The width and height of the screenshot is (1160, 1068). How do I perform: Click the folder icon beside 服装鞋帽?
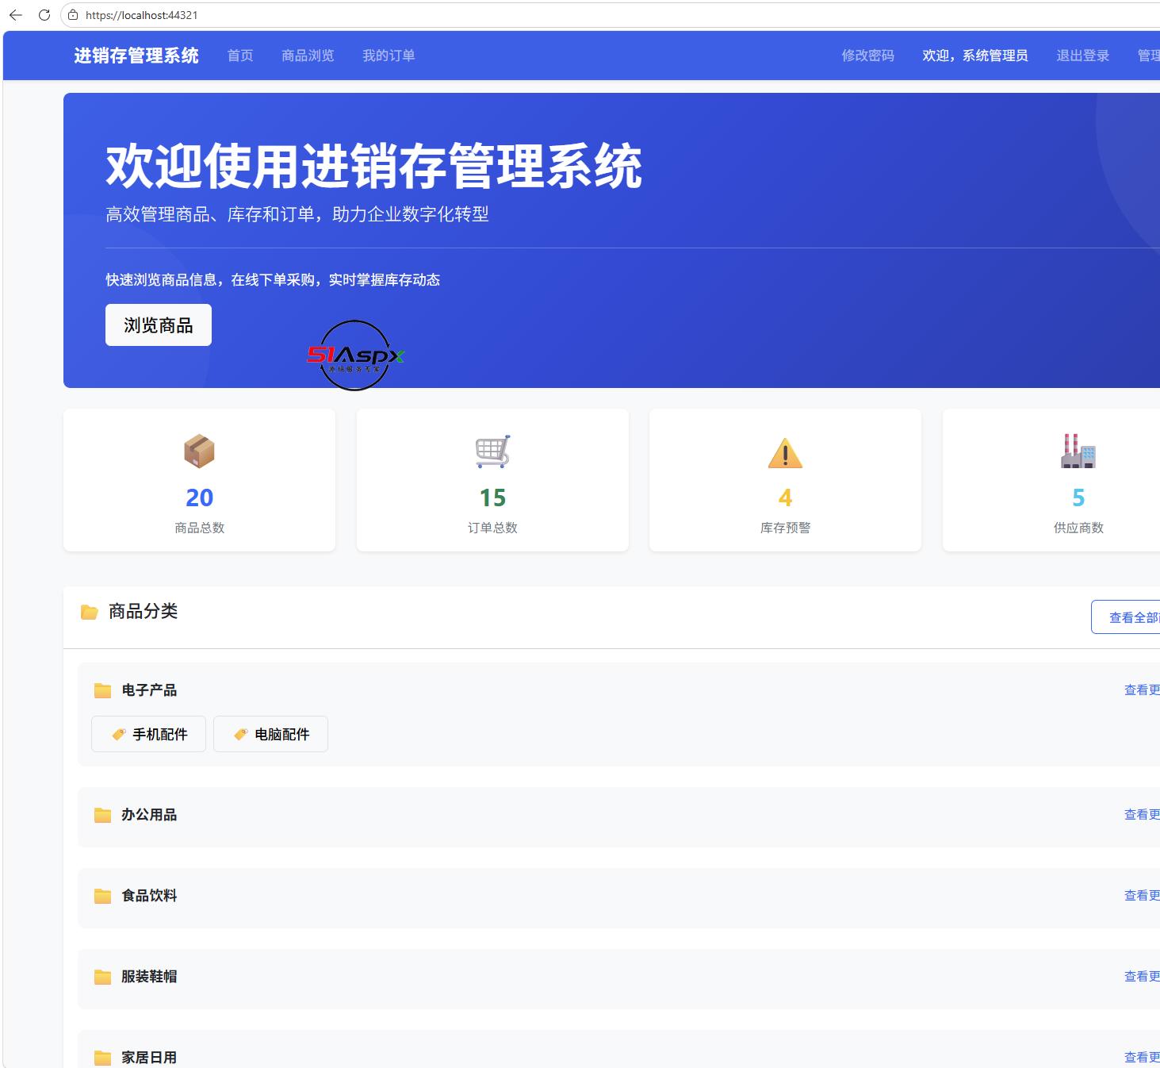(102, 977)
